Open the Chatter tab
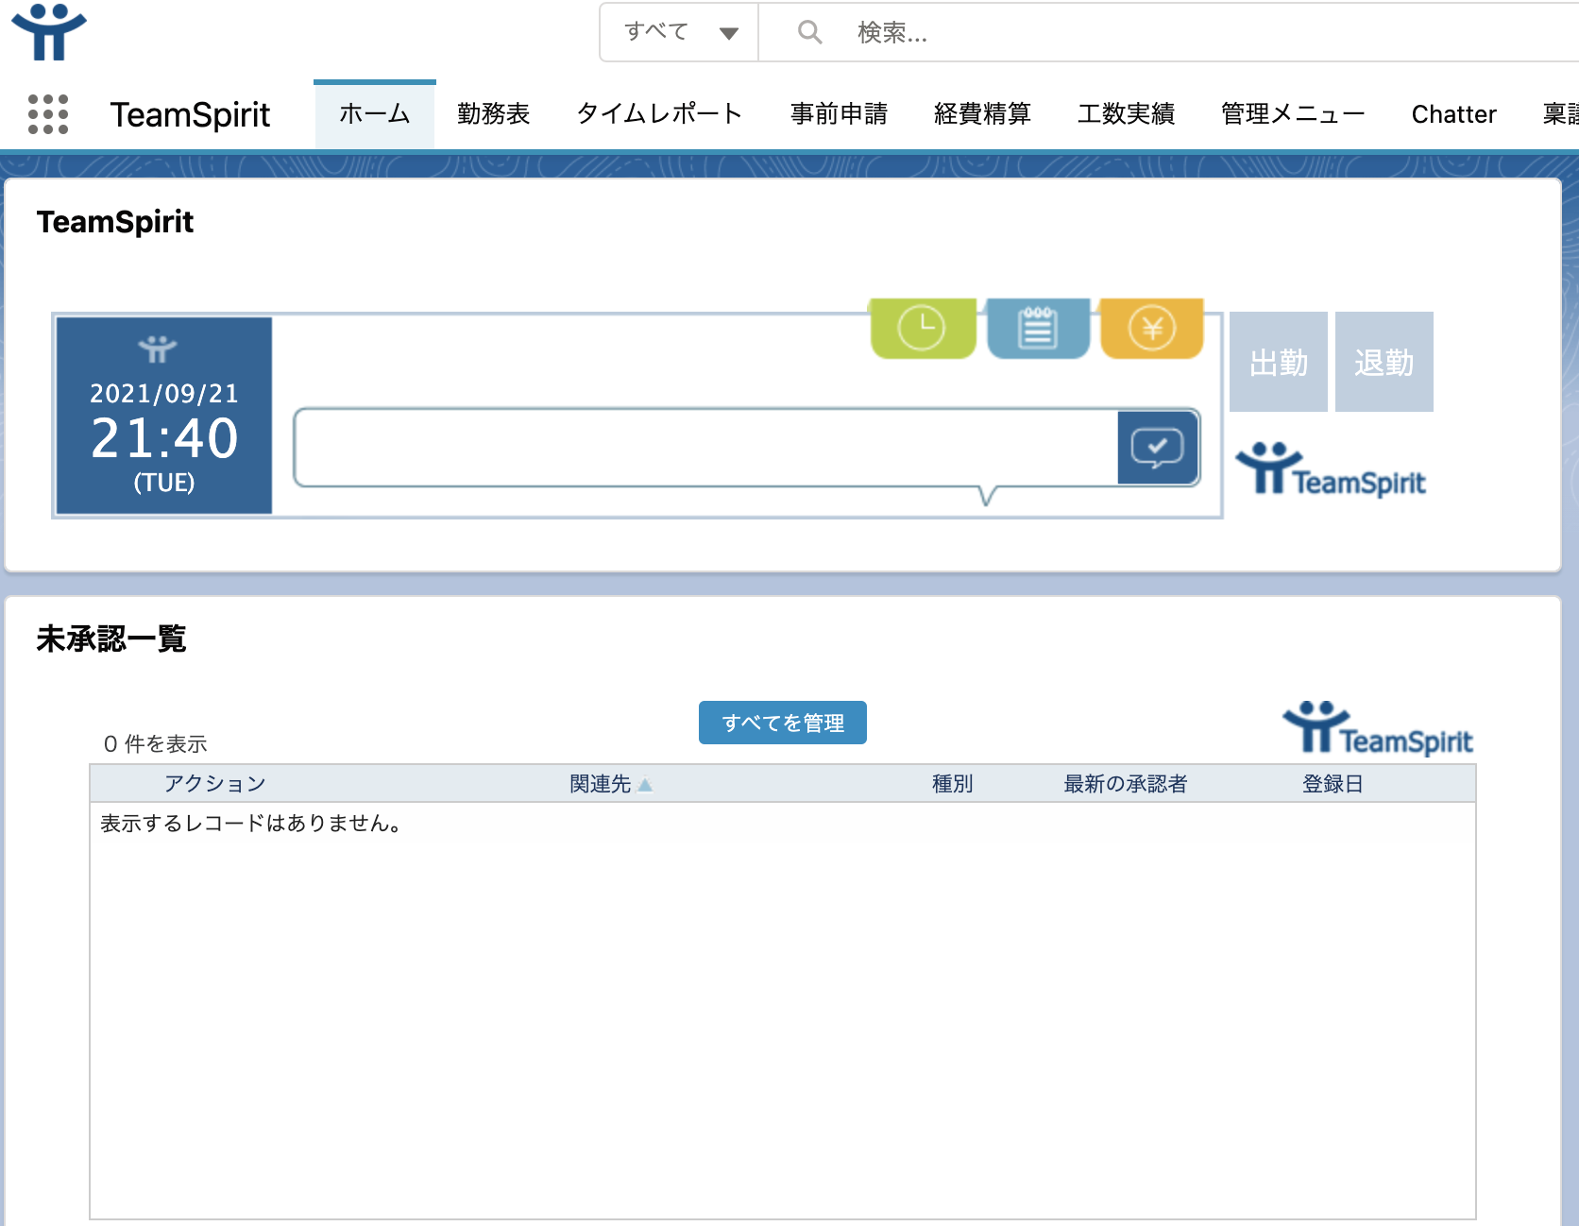1579x1226 pixels. [1452, 114]
